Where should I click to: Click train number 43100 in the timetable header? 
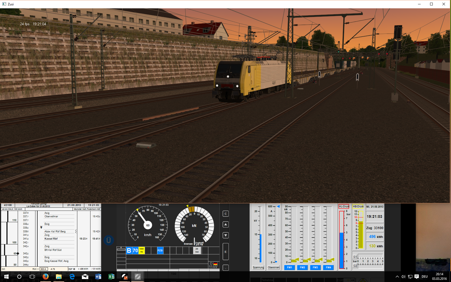coord(8,205)
